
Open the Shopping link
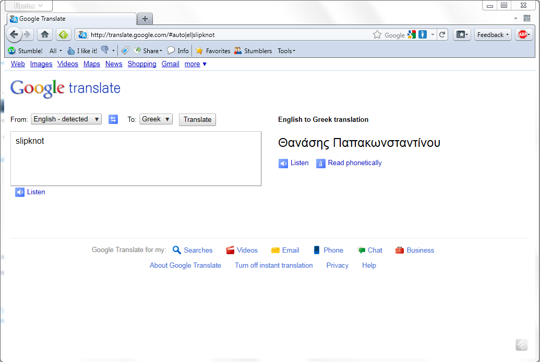tap(142, 64)
